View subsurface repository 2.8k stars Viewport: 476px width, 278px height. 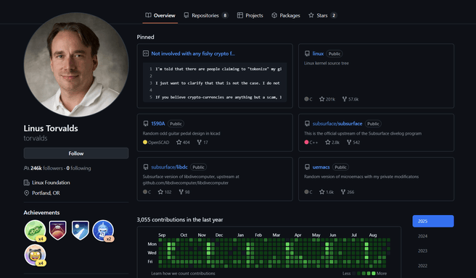click(x=332, y=143)
